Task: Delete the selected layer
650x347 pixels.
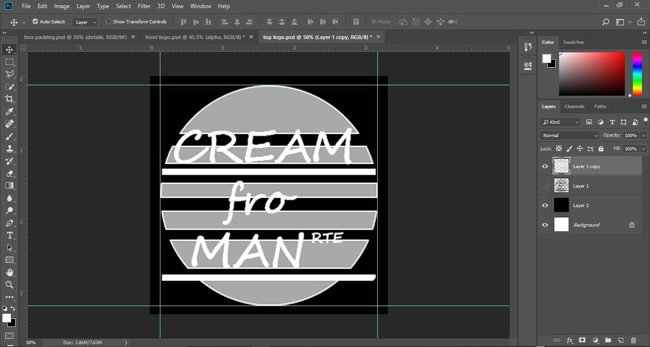Action: click(x=633, y=340)
